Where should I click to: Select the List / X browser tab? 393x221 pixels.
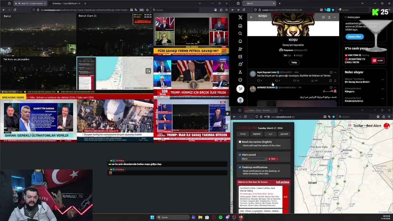(259, 3)
